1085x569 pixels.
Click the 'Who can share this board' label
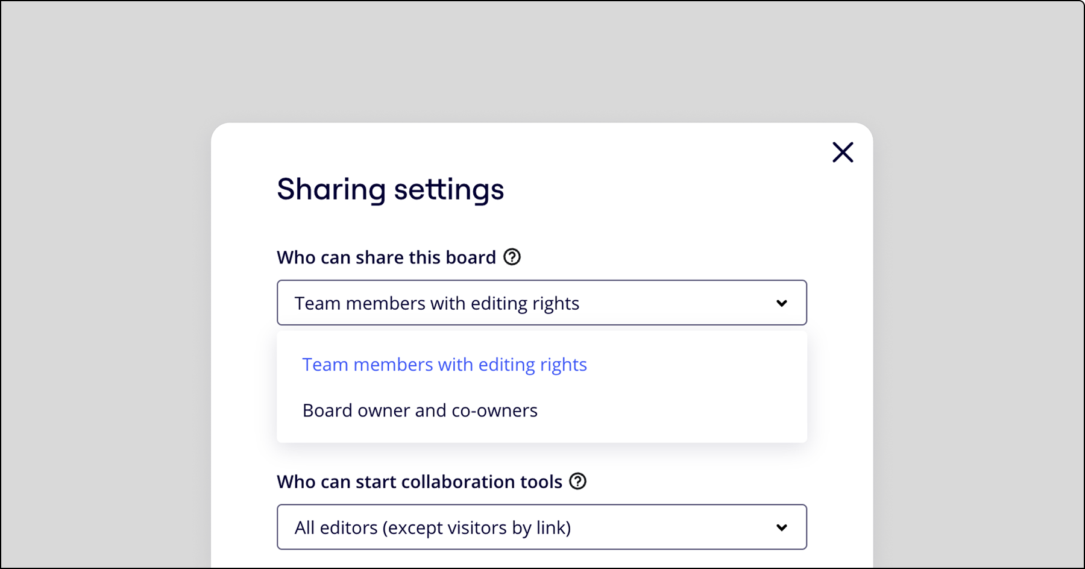386,257
